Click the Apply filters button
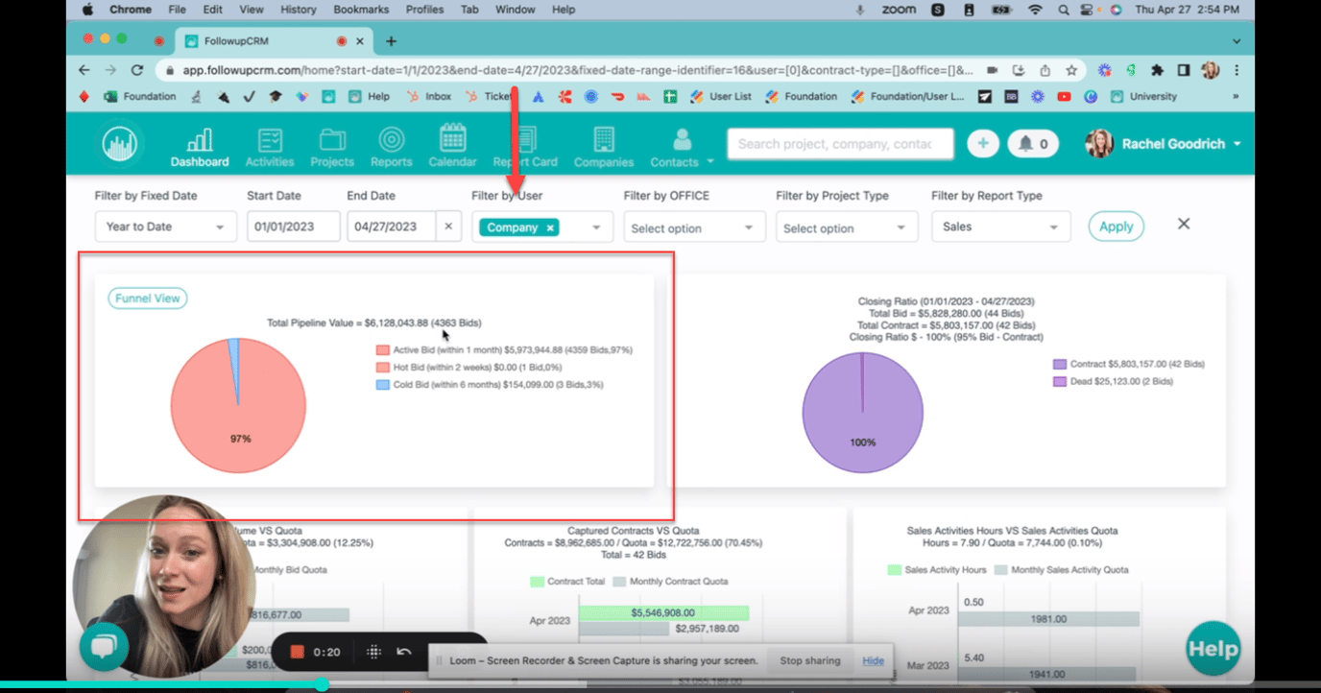The height and width of the screenshot is (693, 1321). tap(1116, 226)
